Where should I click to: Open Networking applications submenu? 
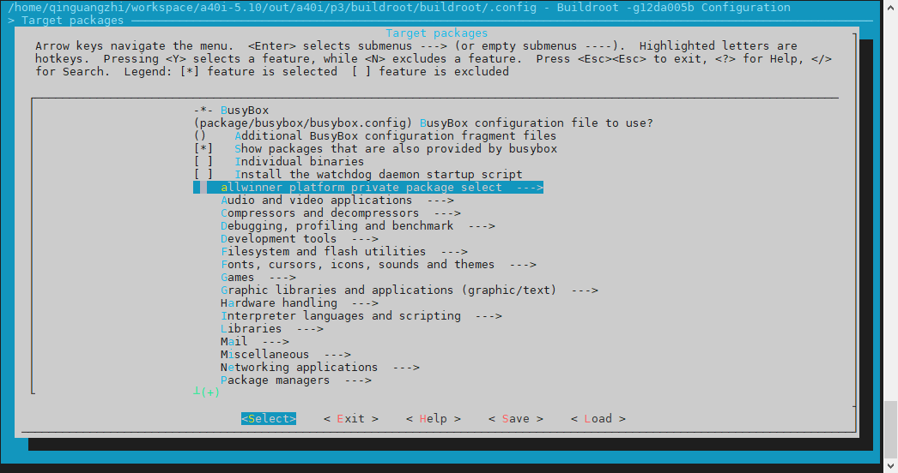(320, 368)
